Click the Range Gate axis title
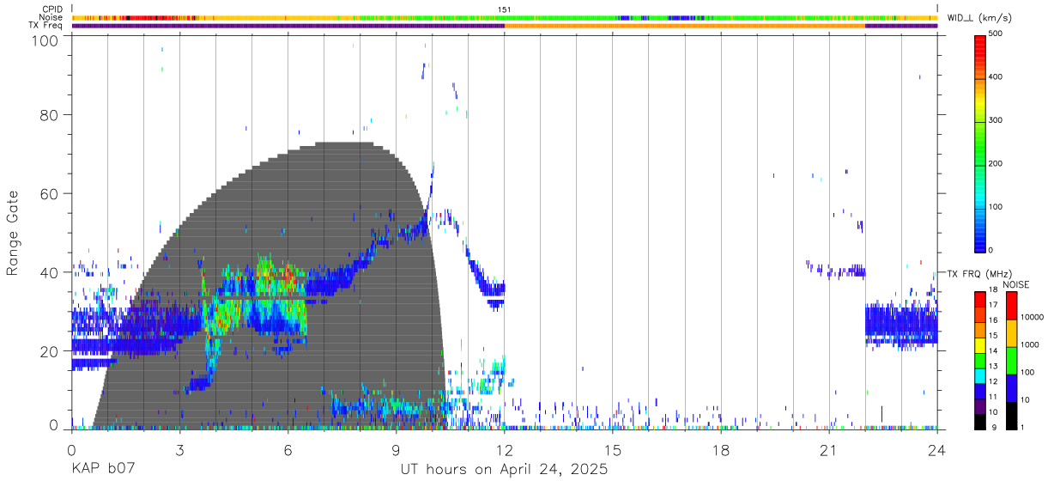This screenshot has height=487, width=1054. tap(13, 232)
